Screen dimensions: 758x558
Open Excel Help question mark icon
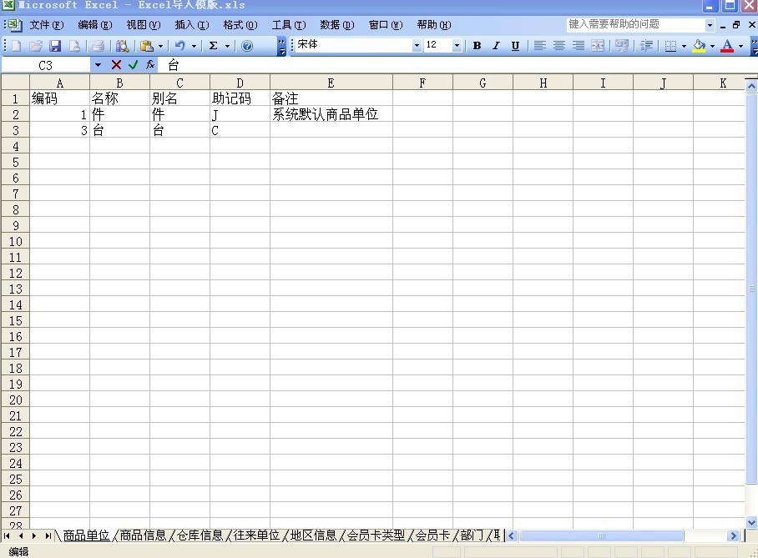click(x=247, y=46)
